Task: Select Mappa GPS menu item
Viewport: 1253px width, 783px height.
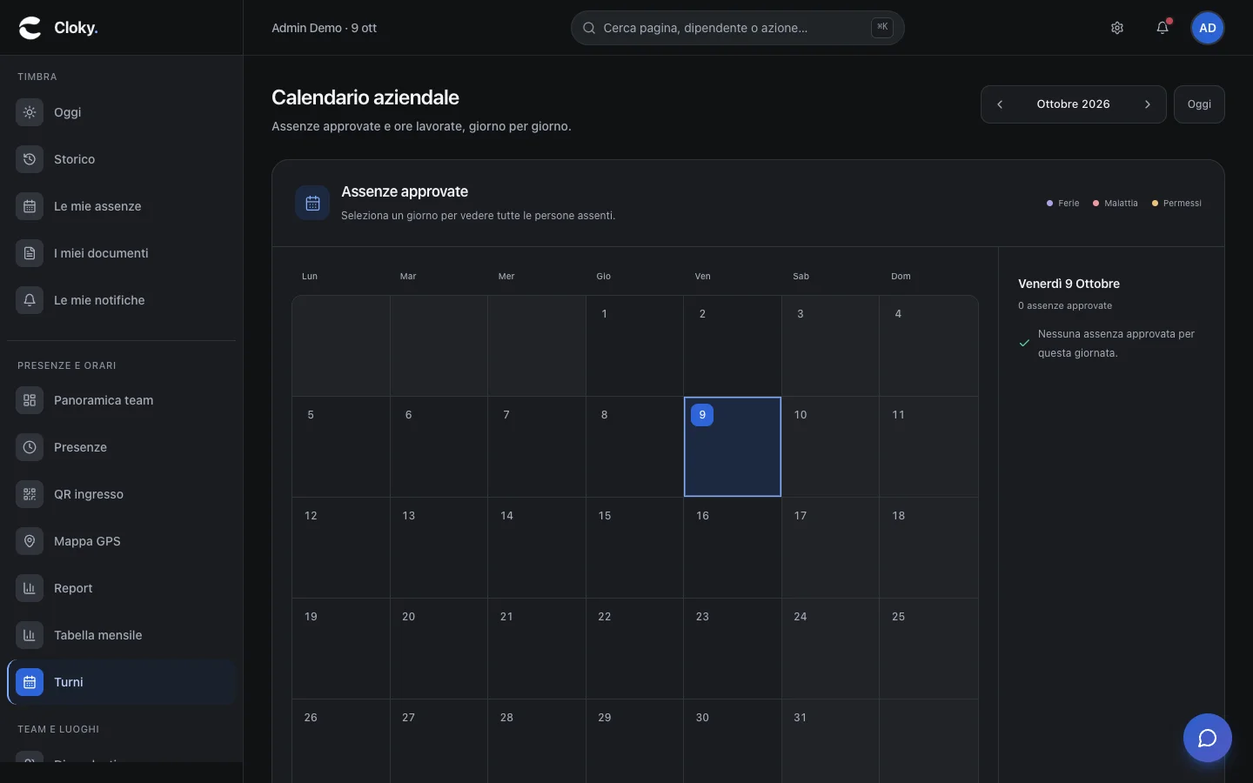Action: click(122, 541)
